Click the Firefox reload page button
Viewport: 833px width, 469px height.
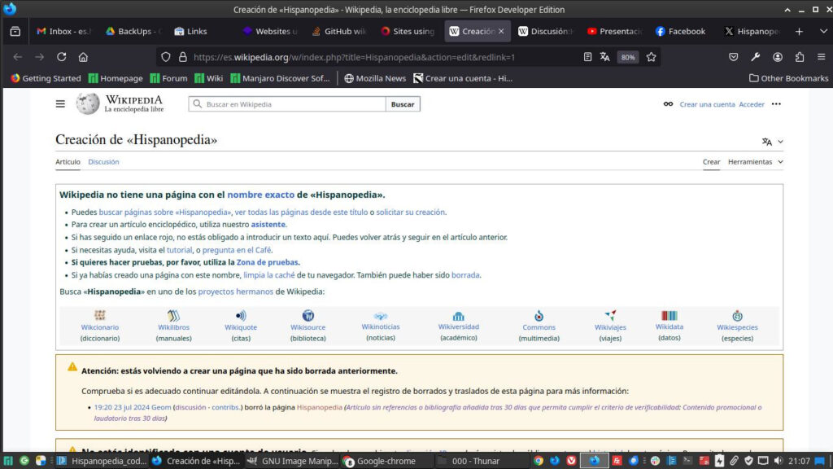[x=62, y=57]
